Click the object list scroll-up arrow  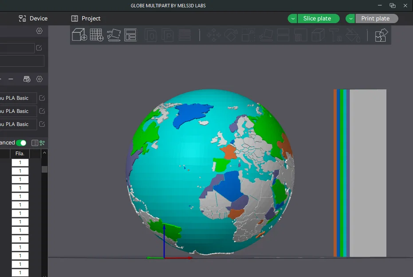pos(44,153)
